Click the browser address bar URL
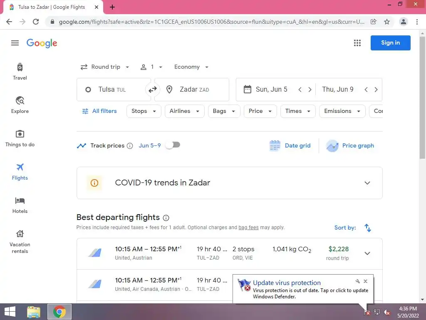This screenshot has width=426, height=320. click(x=212, y=22)
